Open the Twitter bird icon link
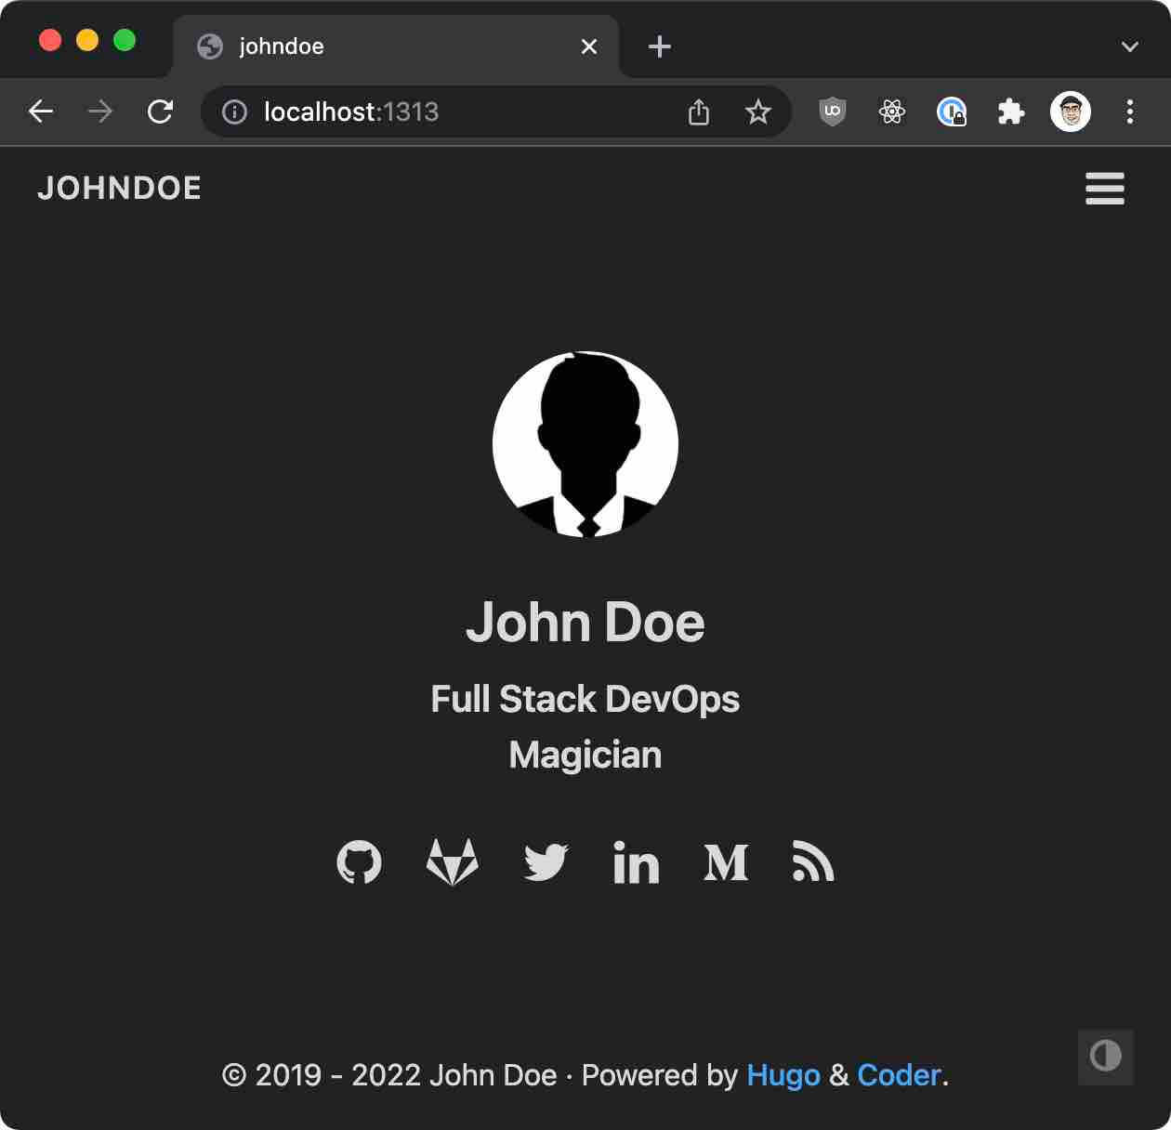The image size is (1171, 1130). coord(546,862)
